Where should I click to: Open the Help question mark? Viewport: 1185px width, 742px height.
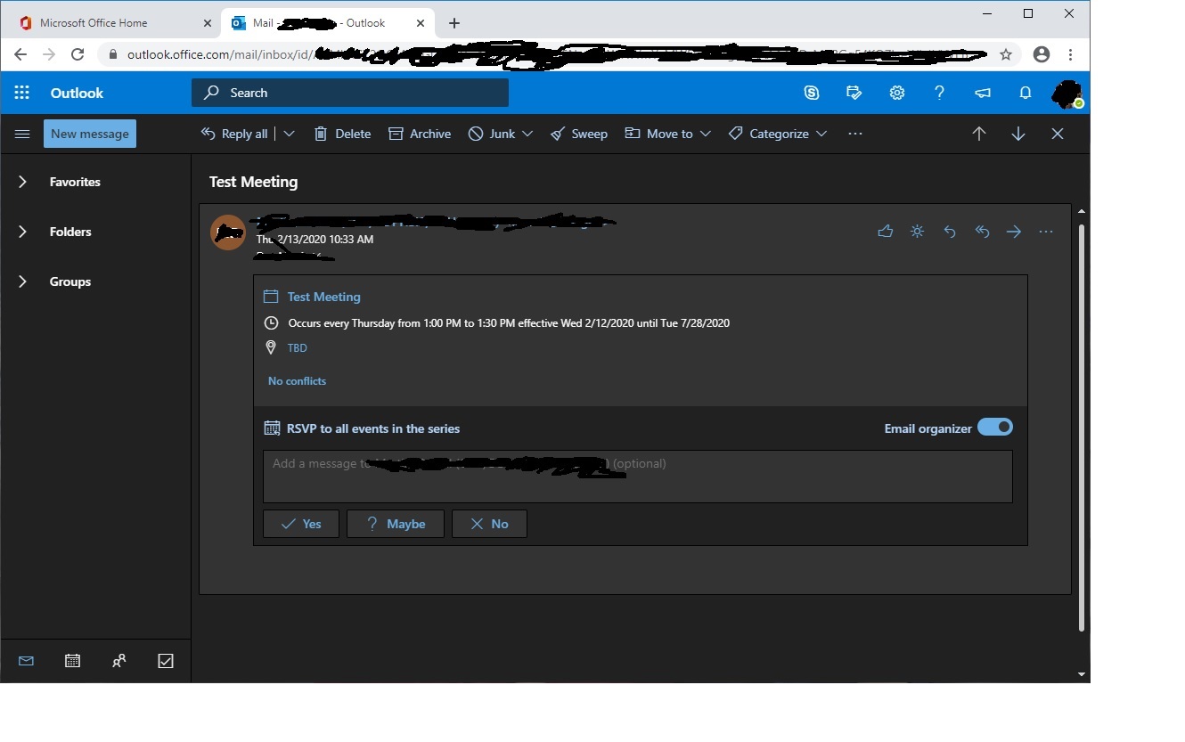coord(939,93)
